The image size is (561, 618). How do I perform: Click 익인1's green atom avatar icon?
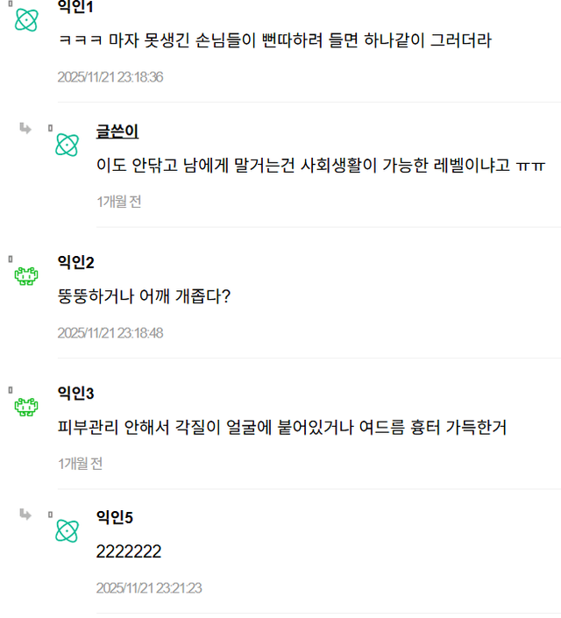point(27,19)
